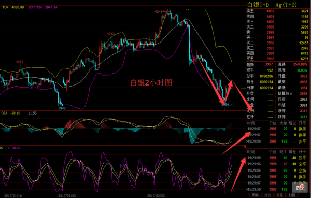This screenshot has height=198, width=311.
Task: Click the 4074 peak price label
Action: tap(20, 62)
